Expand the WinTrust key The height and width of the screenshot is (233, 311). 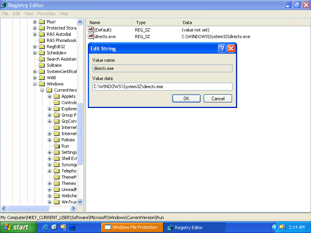[x=50, y=202]
